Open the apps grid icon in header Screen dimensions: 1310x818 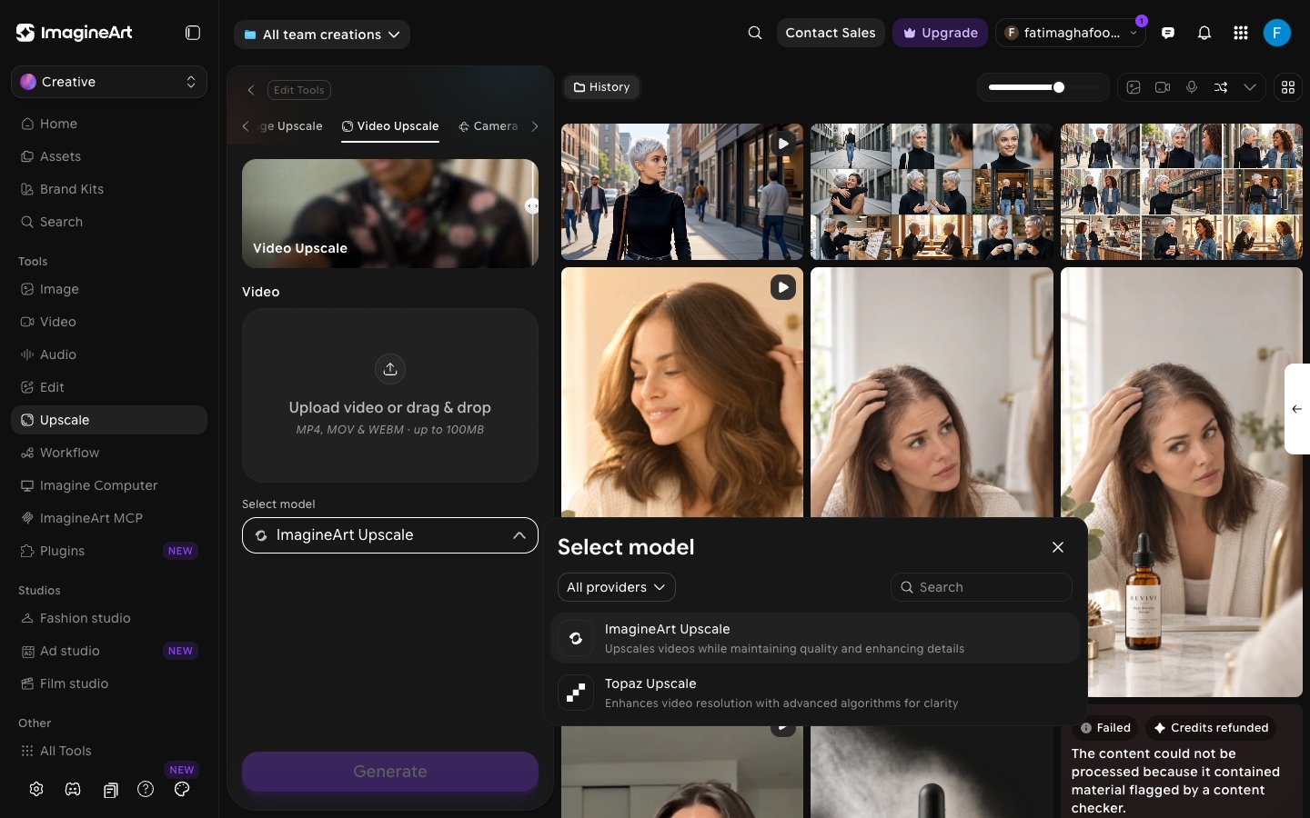pos(1241,33)
